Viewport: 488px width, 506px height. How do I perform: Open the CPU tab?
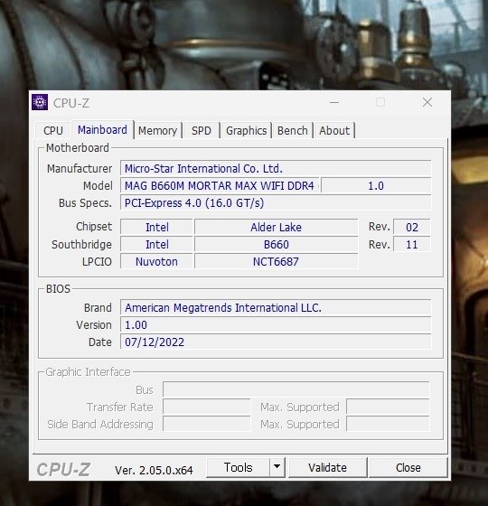click(x=53, y=131)
